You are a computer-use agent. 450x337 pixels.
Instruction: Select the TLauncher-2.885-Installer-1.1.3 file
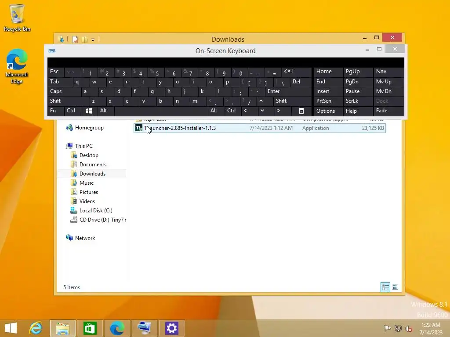260,128
